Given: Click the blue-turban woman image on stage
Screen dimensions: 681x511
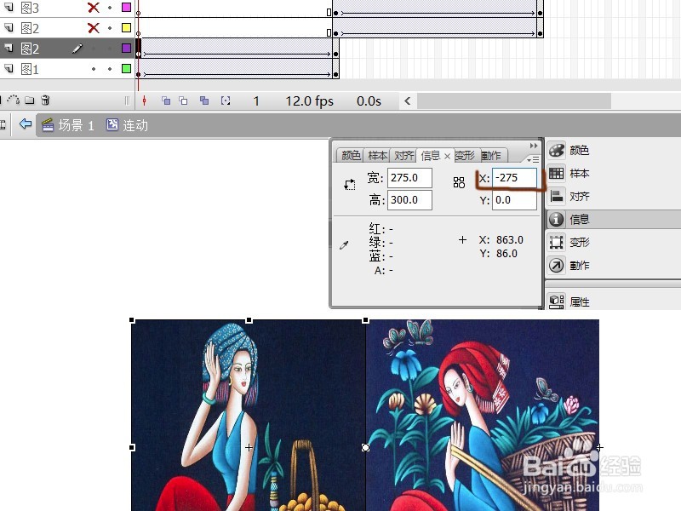Looking at the screenshot, I should tap(249, 415).
